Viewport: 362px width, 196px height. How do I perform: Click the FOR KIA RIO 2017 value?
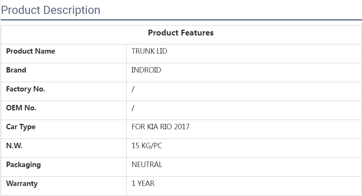tap(161, 127)
